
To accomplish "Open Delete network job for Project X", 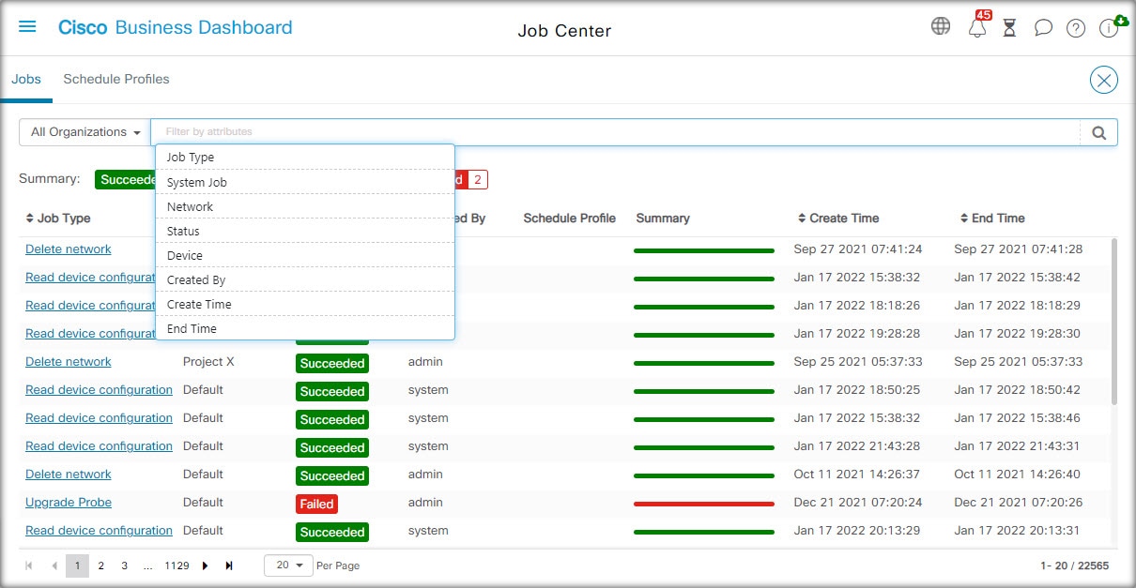I will pos(69,362).
